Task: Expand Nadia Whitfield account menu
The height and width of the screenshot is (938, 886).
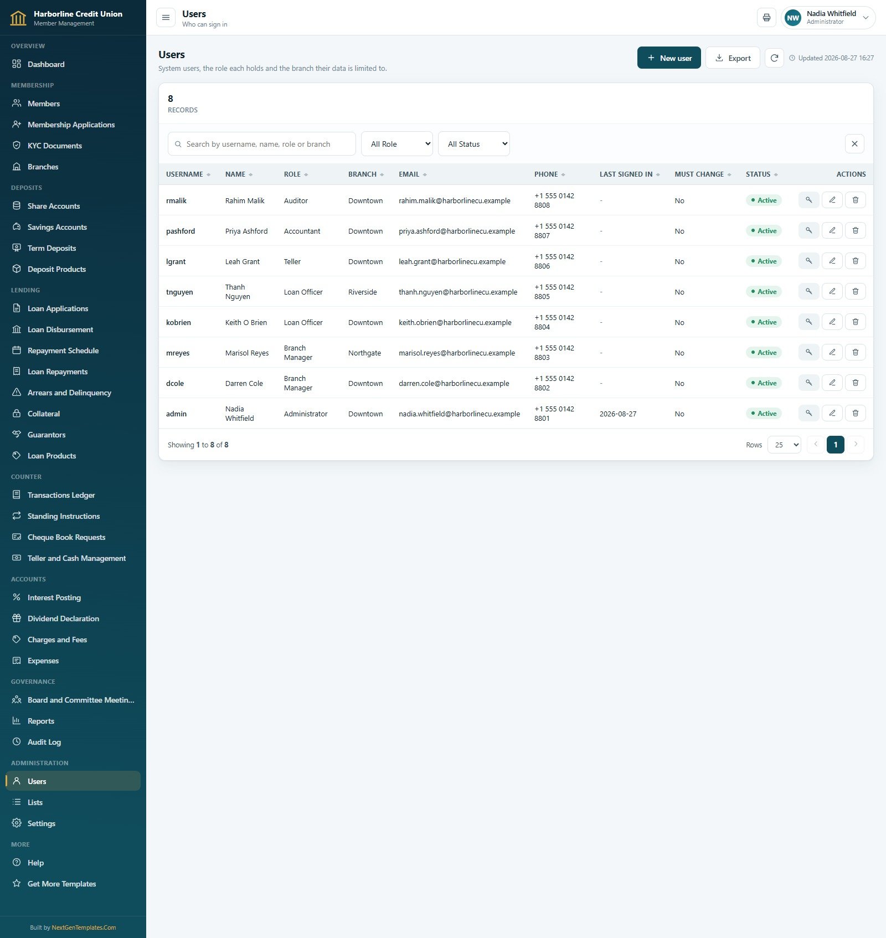Action: point(828,18)
